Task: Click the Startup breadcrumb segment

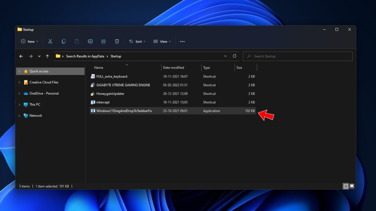Action: [x=116, y=56]
